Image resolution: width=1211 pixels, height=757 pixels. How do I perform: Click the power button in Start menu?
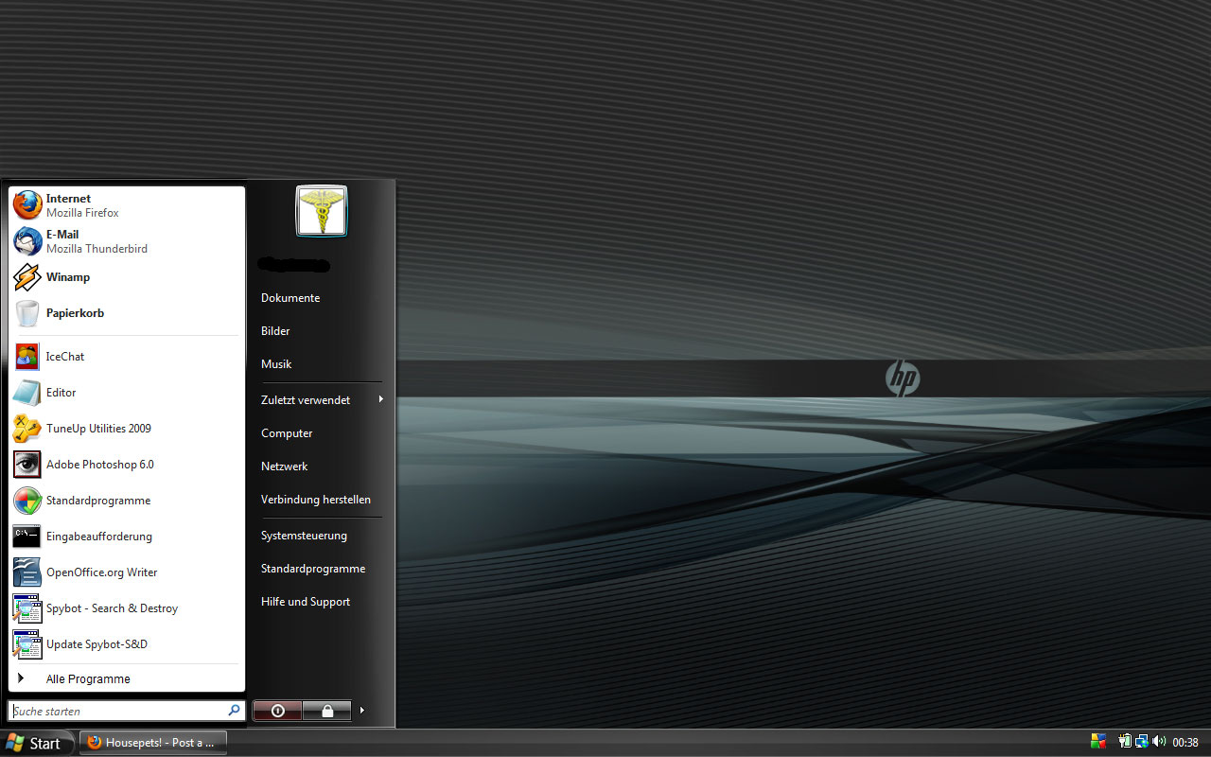[277, 711]
